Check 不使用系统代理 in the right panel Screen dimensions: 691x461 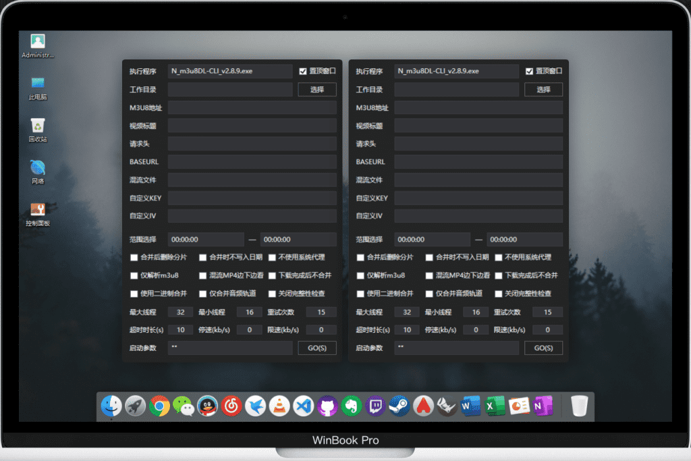point(499,258)
